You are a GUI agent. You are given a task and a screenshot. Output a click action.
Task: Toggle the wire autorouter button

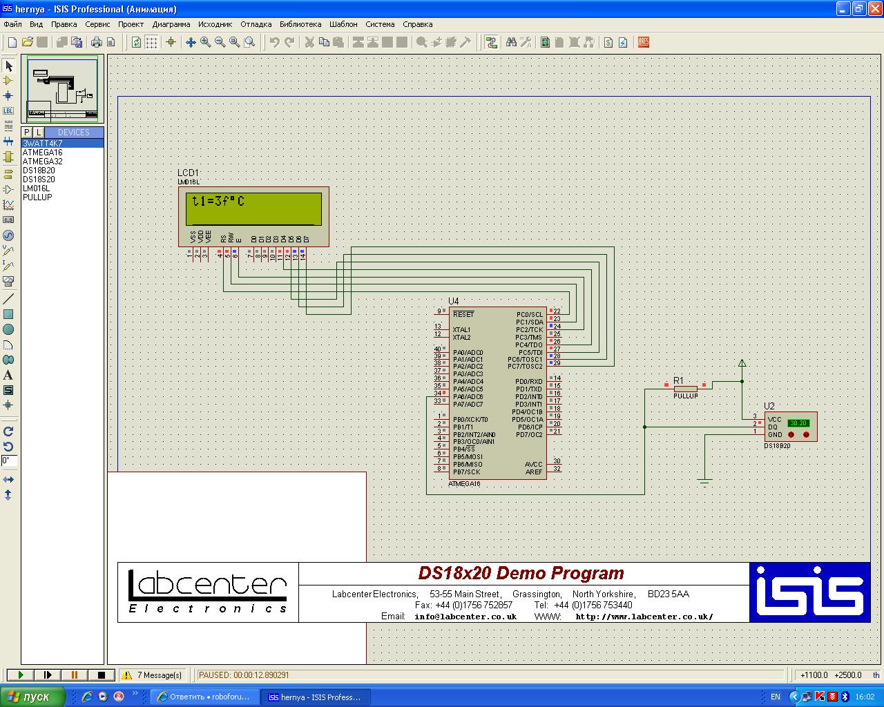click(x=491, y=42)
